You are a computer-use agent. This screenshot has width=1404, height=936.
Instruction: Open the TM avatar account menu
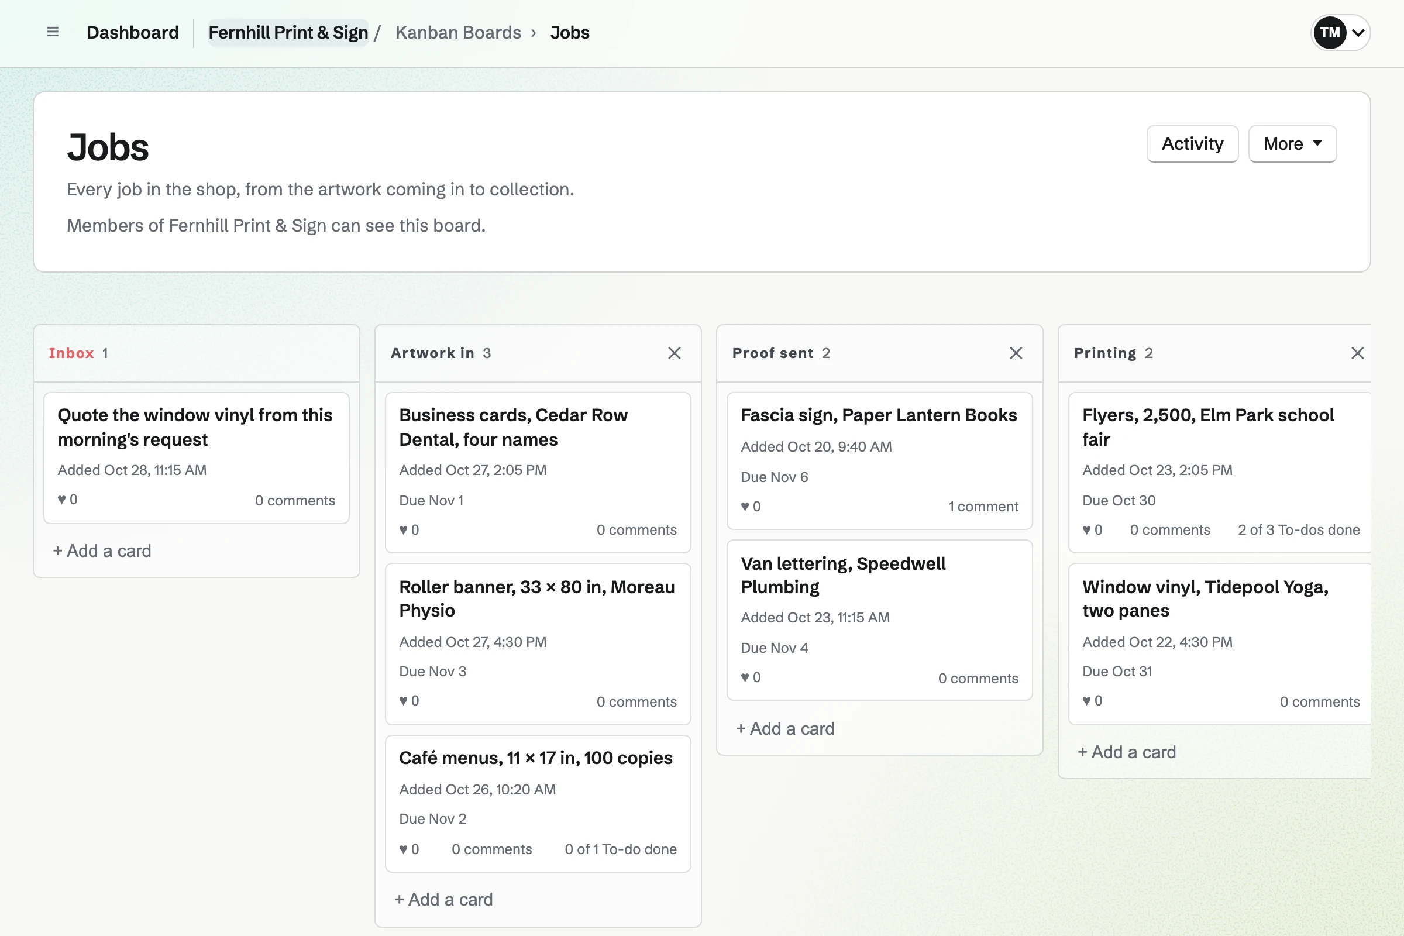[1340, 32]
